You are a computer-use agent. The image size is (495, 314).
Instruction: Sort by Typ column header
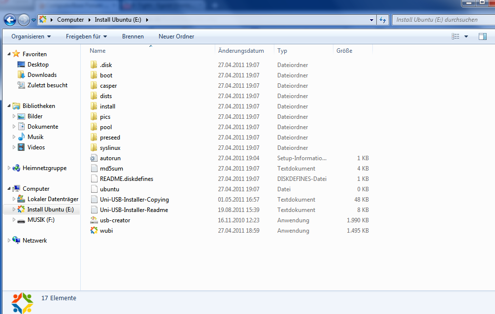[282, 51]
